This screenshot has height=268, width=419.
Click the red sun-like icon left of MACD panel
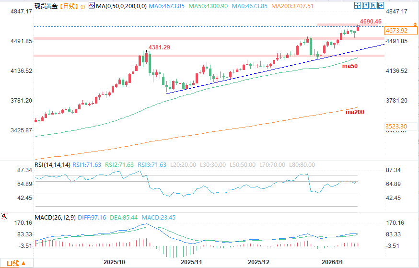click(4, 216)
